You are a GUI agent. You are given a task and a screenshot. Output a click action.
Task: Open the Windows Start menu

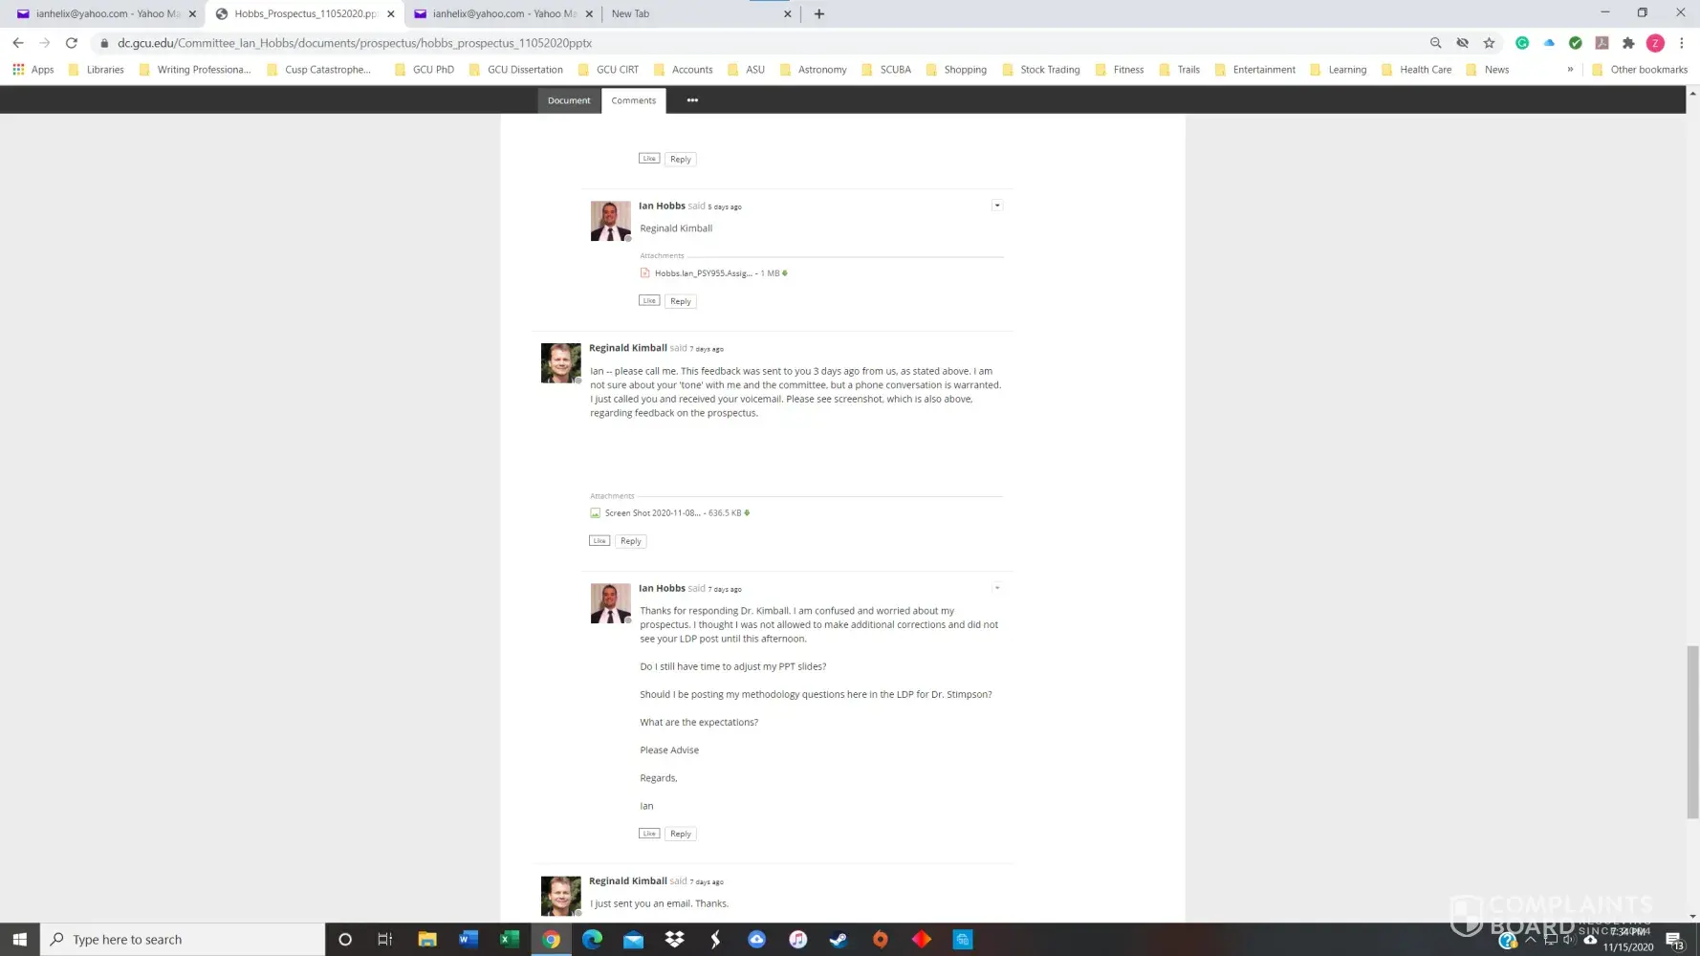(x=20, y=940)
